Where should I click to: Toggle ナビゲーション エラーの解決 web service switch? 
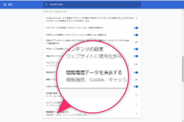point(136,28)
